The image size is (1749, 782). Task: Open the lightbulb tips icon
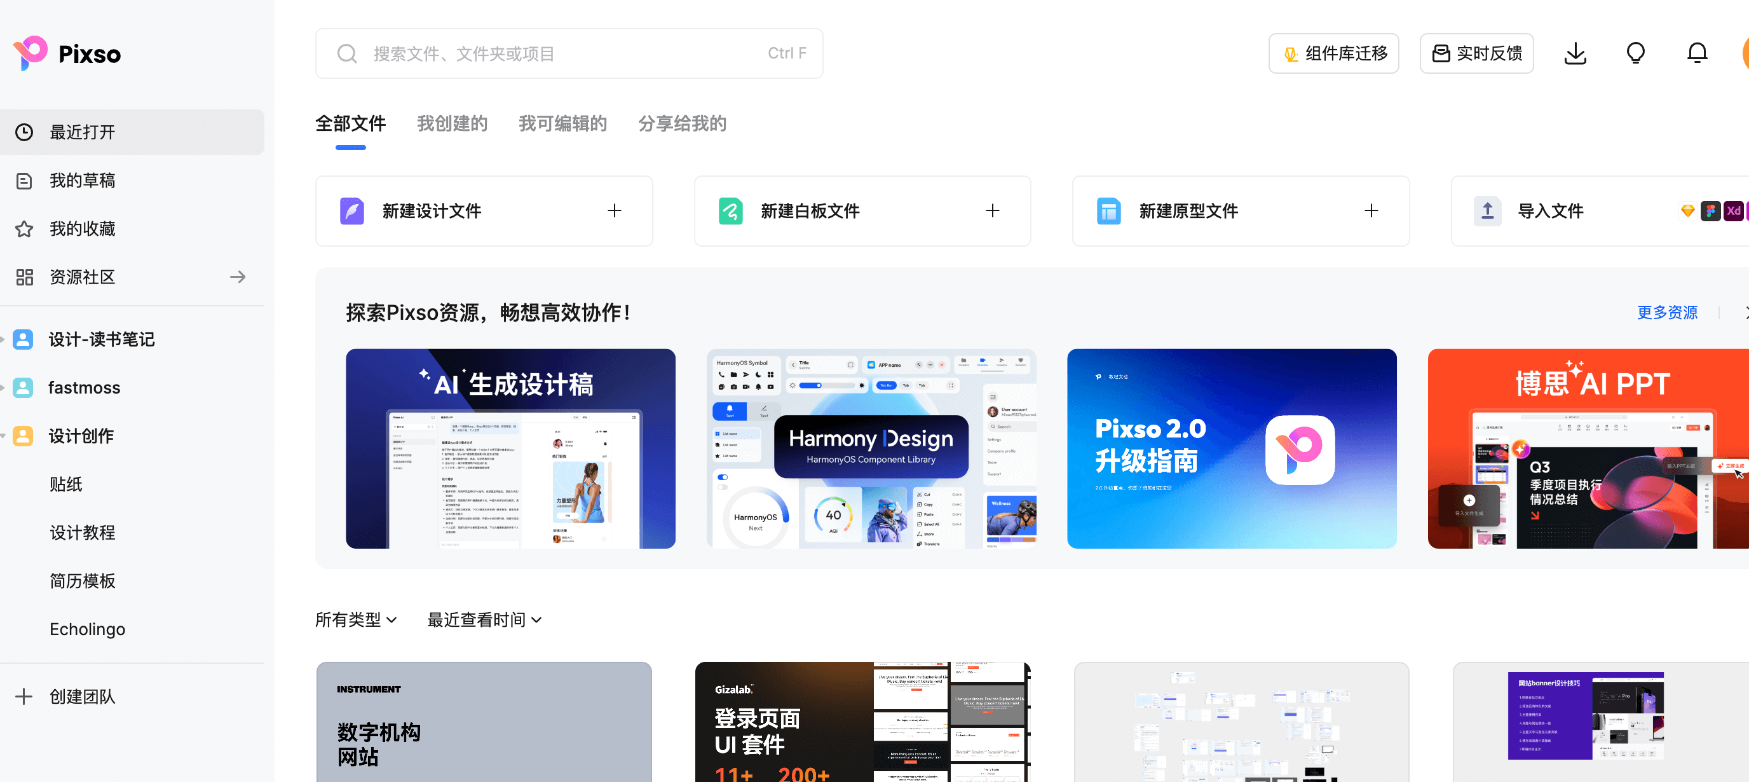click(1636, 53)
